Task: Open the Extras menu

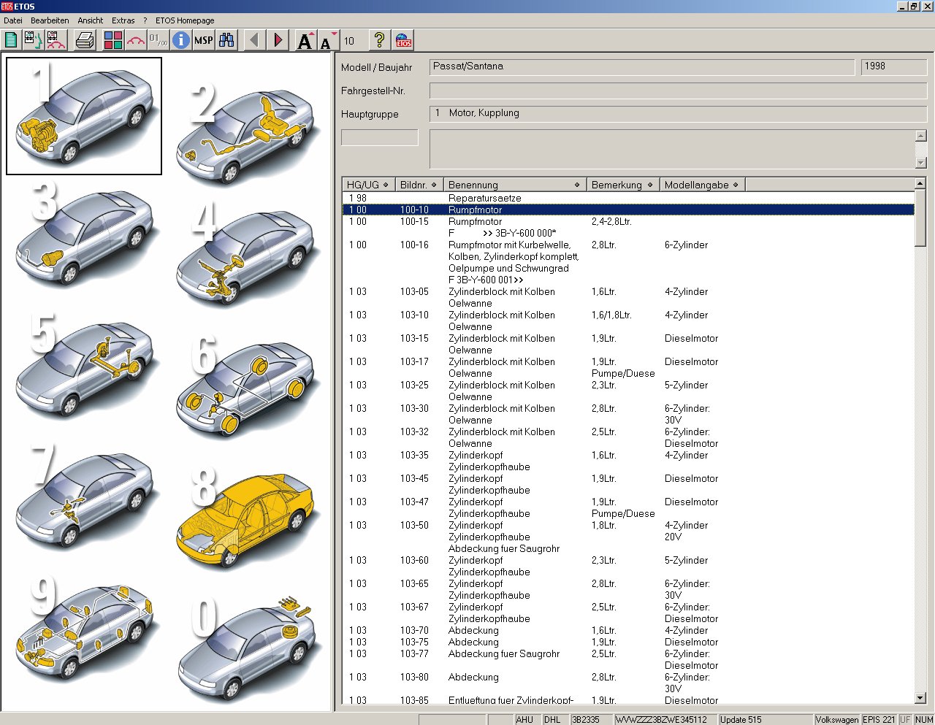Action: [x=123, y=20]
